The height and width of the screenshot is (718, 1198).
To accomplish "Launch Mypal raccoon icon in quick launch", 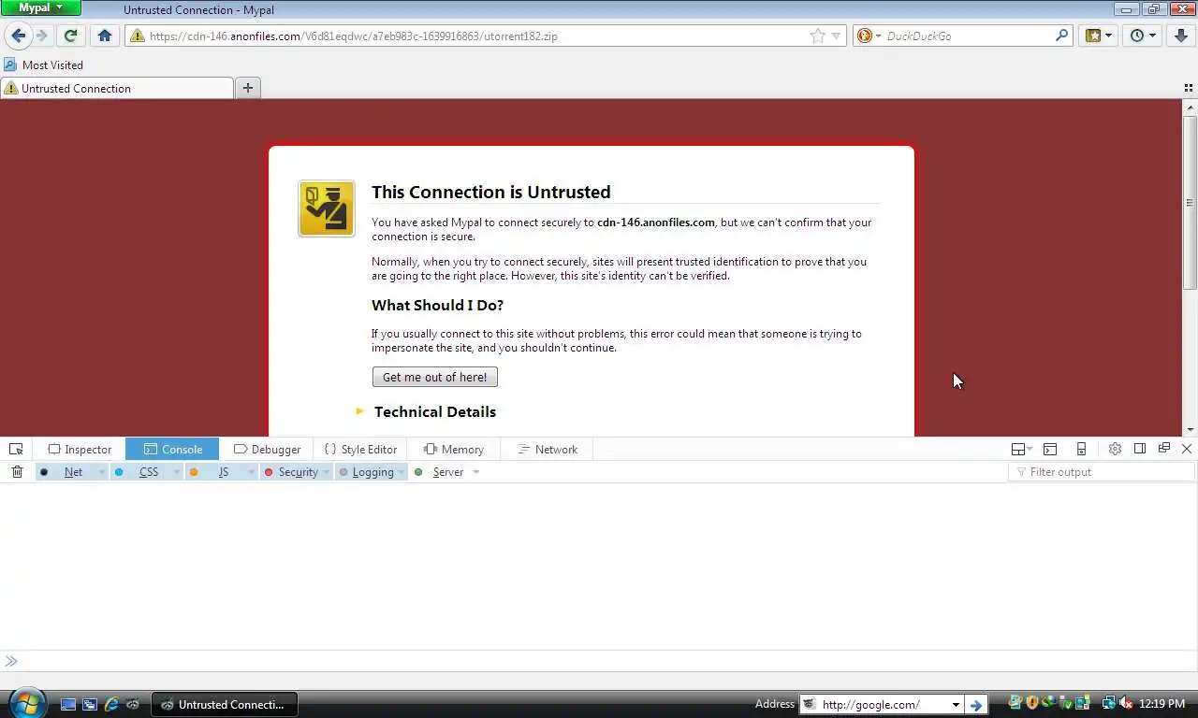I will pyautogui.click(x=133, y=704).
